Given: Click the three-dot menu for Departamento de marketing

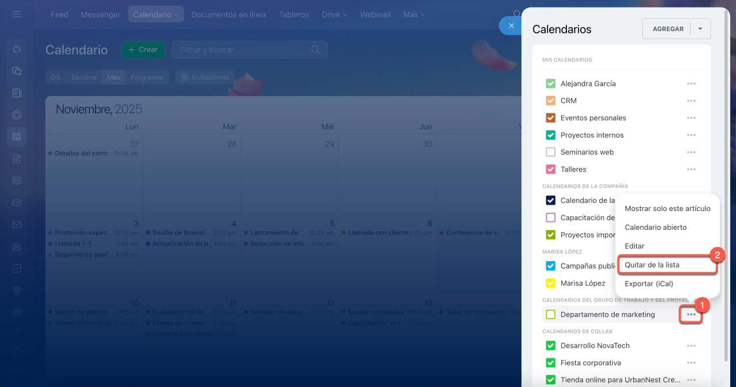Looking at the screenshot, I should coord(691,315).
